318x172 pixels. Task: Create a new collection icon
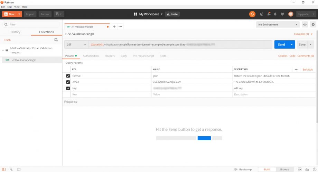(x=56, y=40)
